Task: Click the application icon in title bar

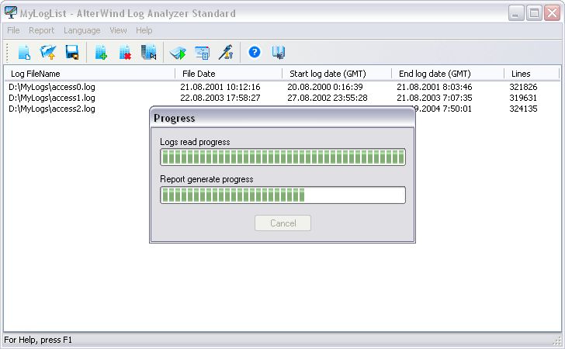Action: pyautogui.click(x=10, y=12)
